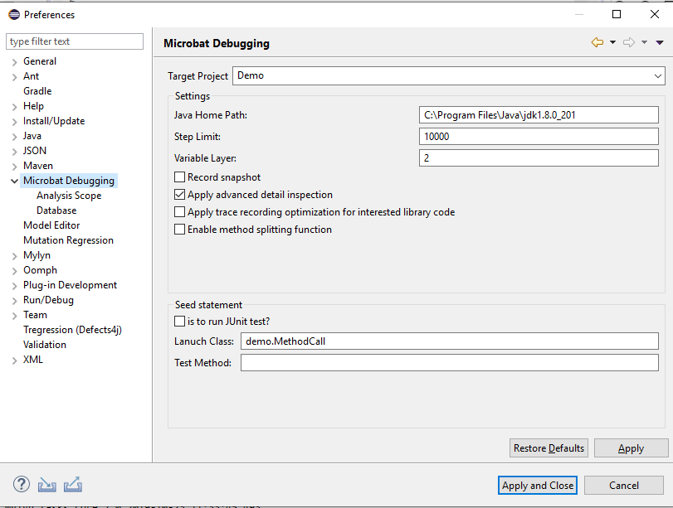This screenshot has width=673, height=508.
Task: Click the Restore Defaults button
Action: 549,448
